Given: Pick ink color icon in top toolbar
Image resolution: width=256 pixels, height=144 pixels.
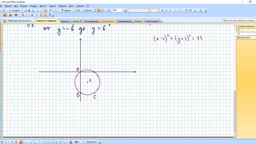Looking at the screenshot, I should (x=10, y=15).
